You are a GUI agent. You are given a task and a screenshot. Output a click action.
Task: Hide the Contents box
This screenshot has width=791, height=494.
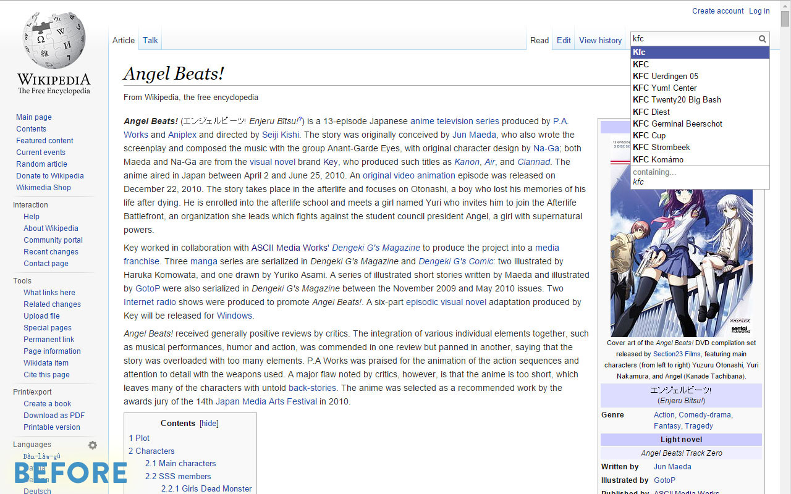[x=209, y=423]
